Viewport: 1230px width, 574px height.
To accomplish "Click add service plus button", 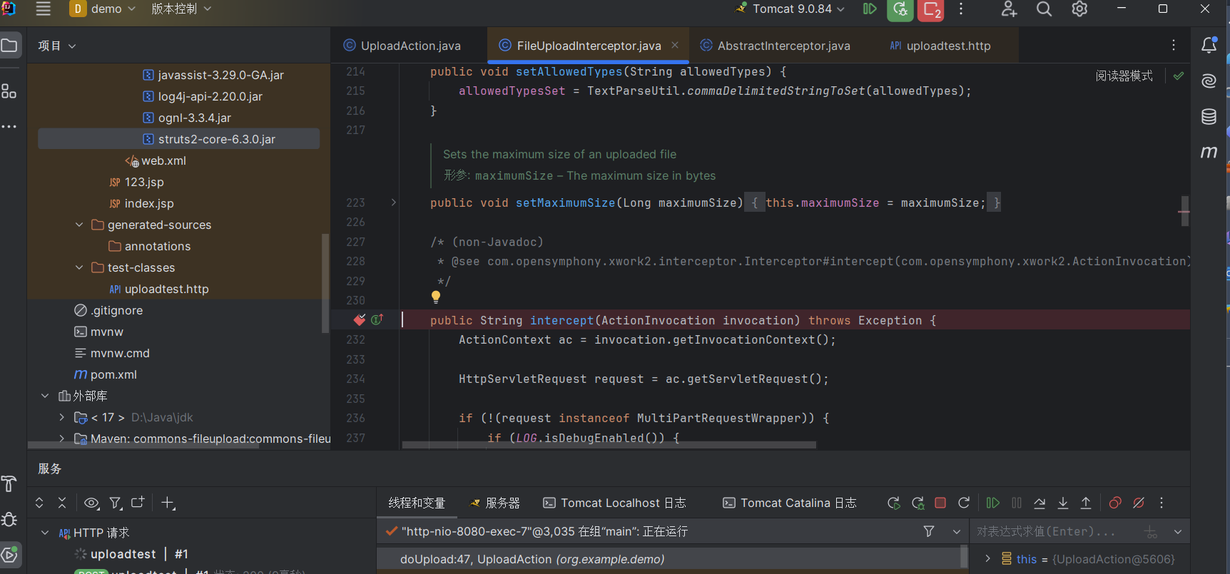I will coord(168,503).
